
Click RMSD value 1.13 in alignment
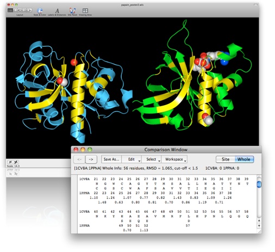(x=144, y=230)
